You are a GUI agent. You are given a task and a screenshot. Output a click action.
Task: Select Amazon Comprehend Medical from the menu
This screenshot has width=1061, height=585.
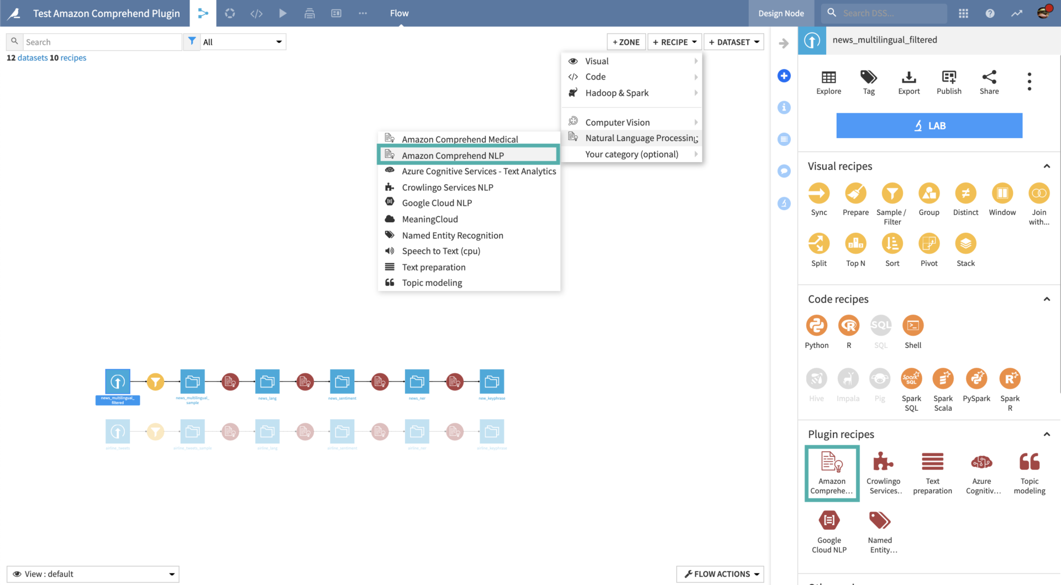[460, 139]
